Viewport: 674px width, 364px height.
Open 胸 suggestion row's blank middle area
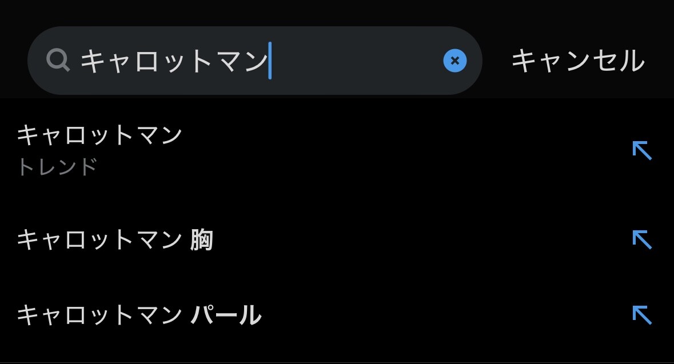coord(421,240)
